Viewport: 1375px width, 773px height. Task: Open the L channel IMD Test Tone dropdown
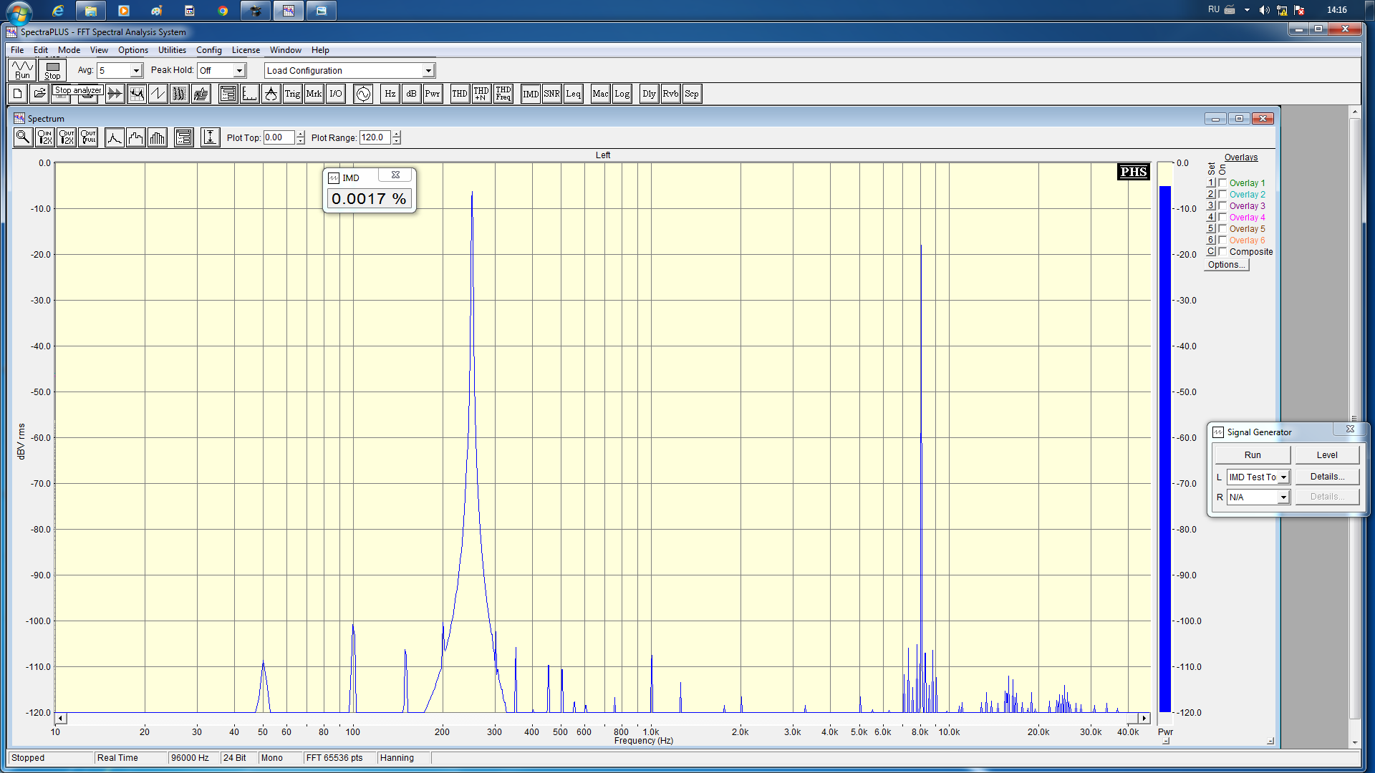pyautogui.click(x=1283, y=477)
